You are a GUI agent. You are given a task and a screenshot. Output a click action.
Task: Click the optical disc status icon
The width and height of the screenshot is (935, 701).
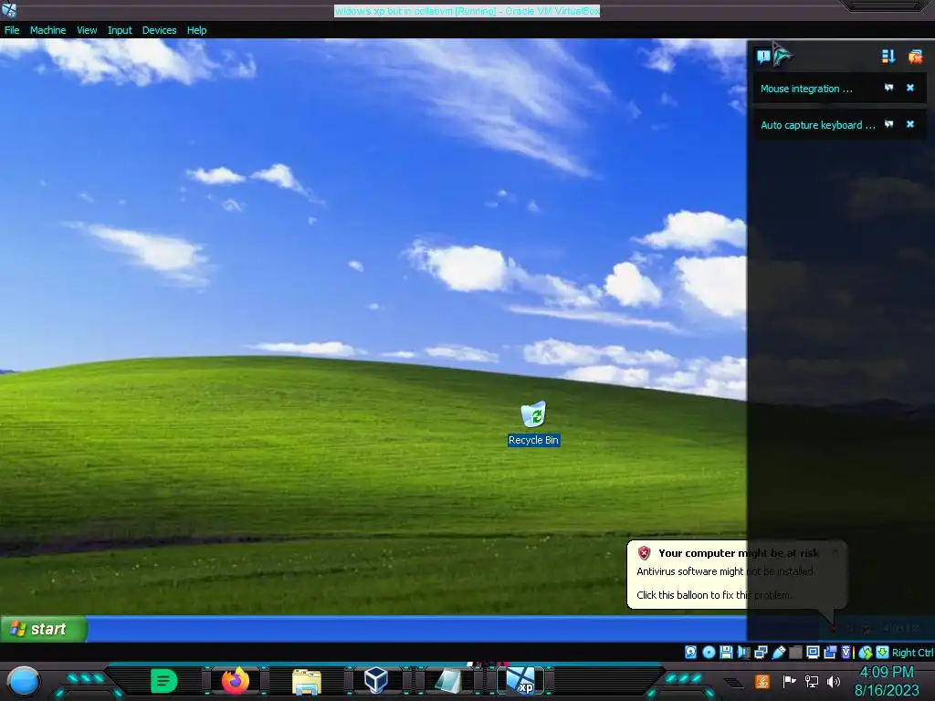point(709,652)
